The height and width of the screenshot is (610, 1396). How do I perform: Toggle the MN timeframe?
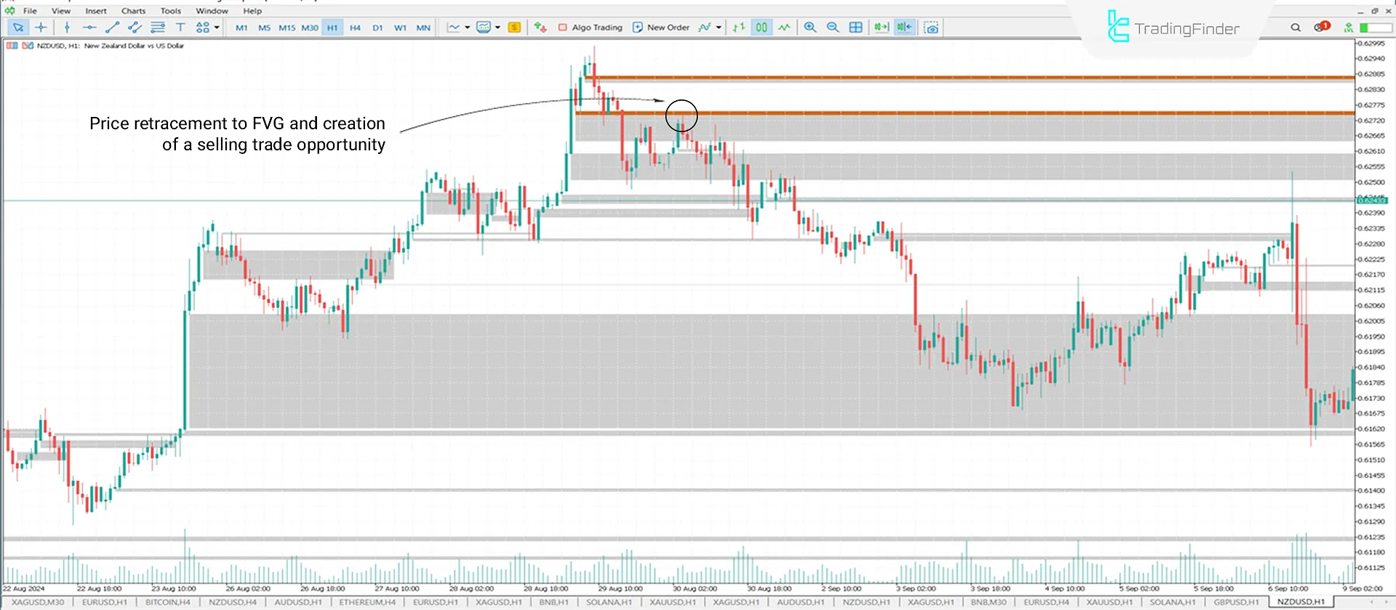423,28
